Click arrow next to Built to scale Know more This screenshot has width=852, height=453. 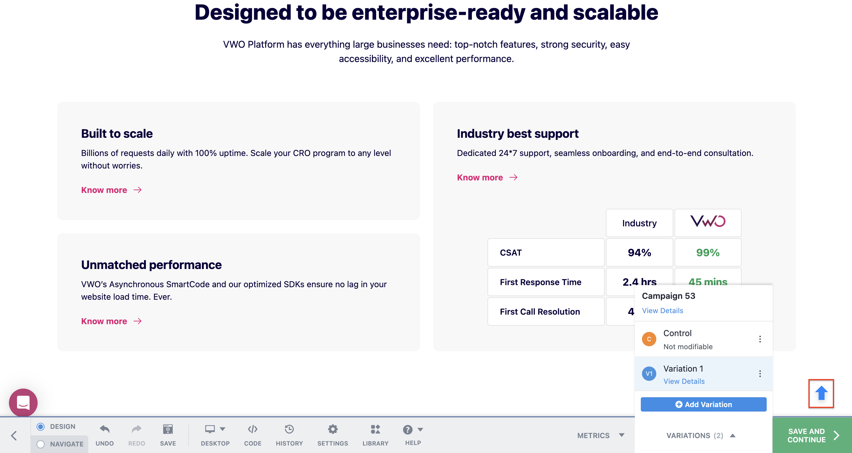tap(138, 190)
